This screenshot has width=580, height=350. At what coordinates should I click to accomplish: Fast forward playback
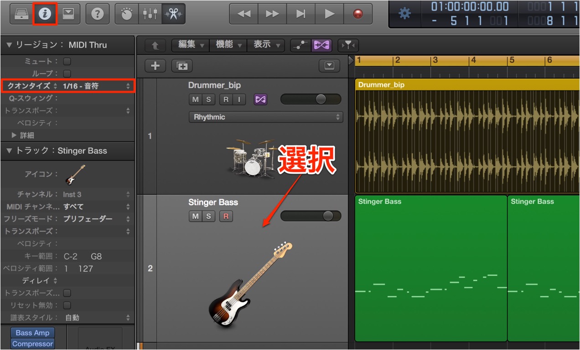[272, 14]
